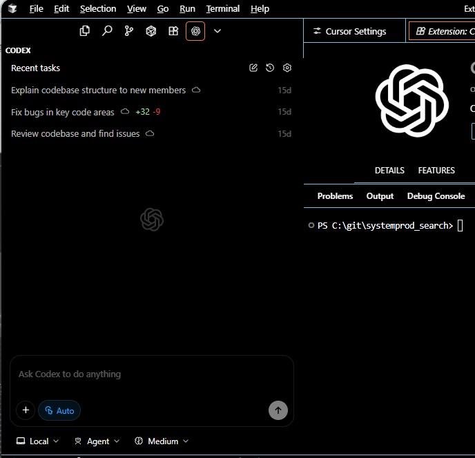Open the File menu

coord(37,9)
